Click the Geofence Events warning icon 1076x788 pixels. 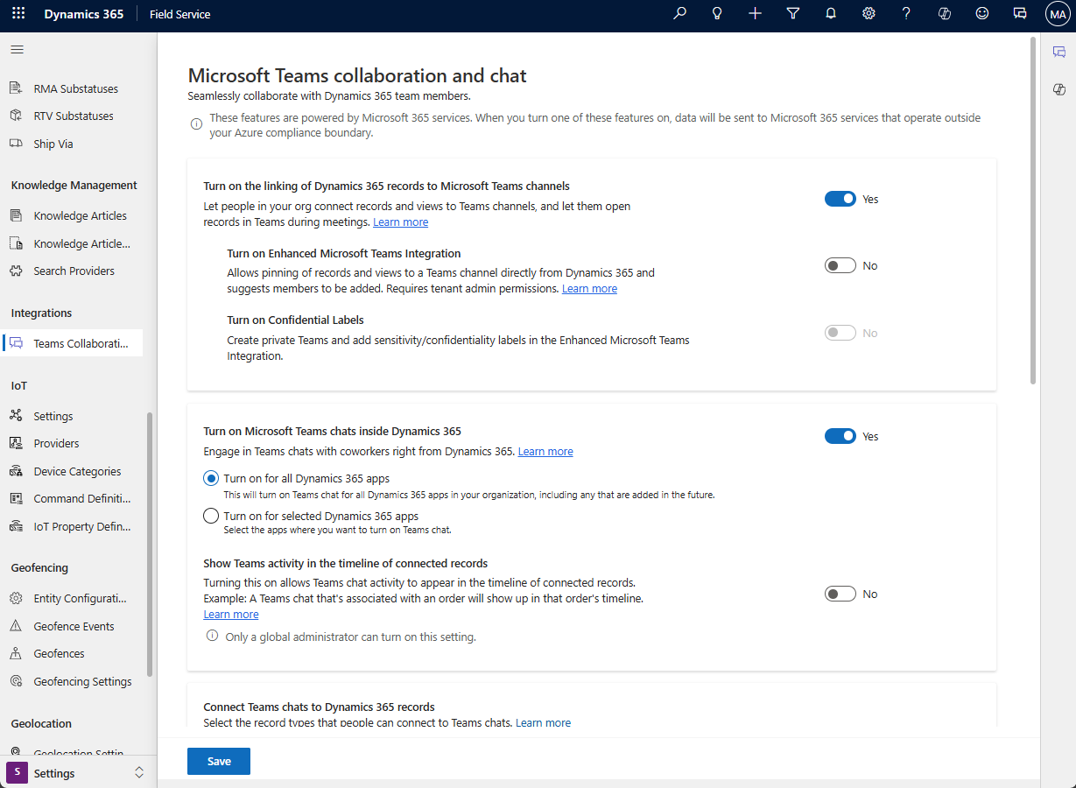[x=16, y=626]
